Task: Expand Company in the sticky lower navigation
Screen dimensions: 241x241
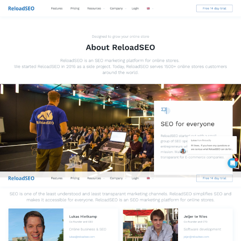Action: pyautogui.click(x=118, y=178)
